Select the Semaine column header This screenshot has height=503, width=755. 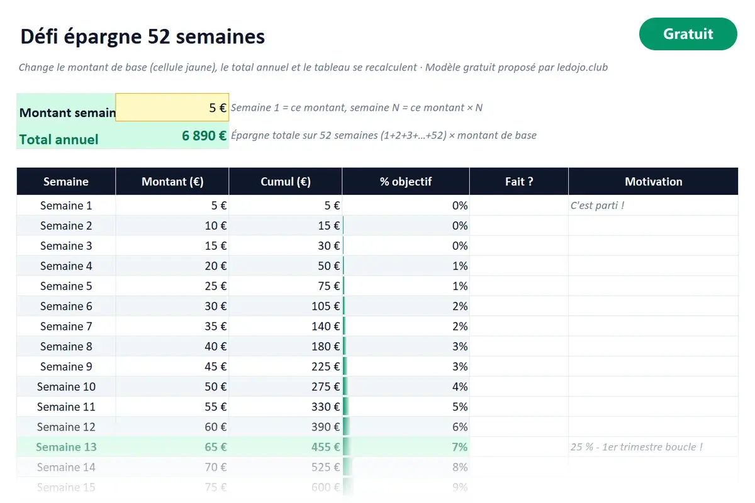tap(66, 182)
